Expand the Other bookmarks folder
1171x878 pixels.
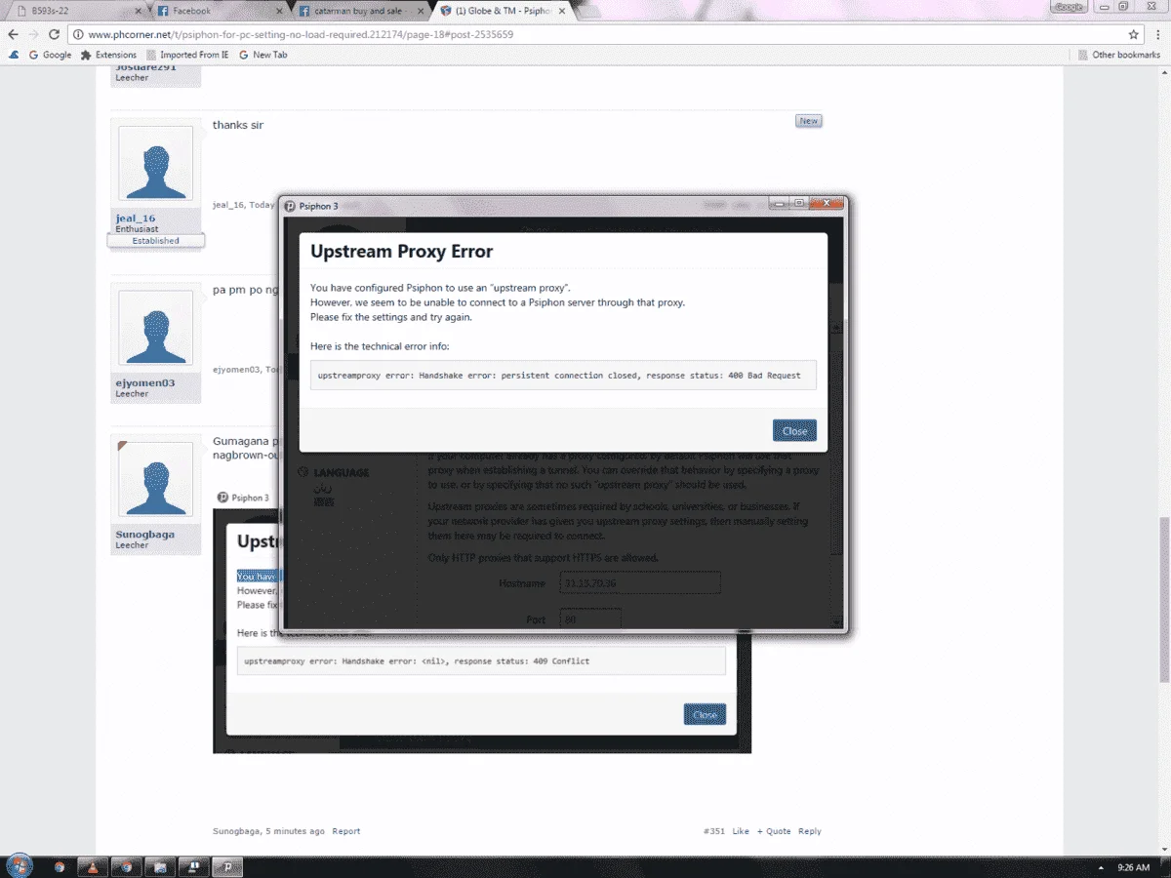[1118, 55]
